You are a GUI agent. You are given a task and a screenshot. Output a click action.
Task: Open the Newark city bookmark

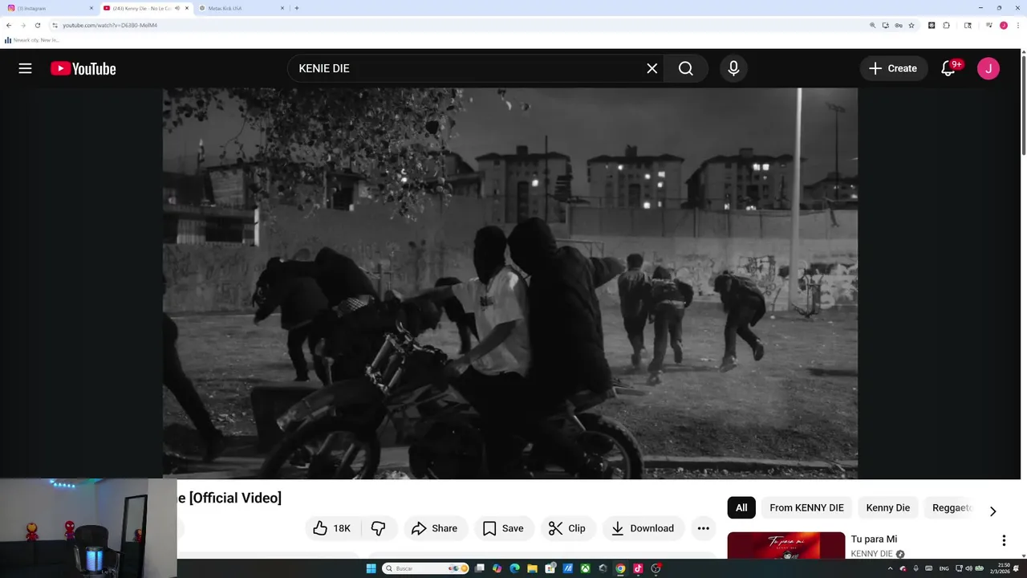tap(32, 40)
